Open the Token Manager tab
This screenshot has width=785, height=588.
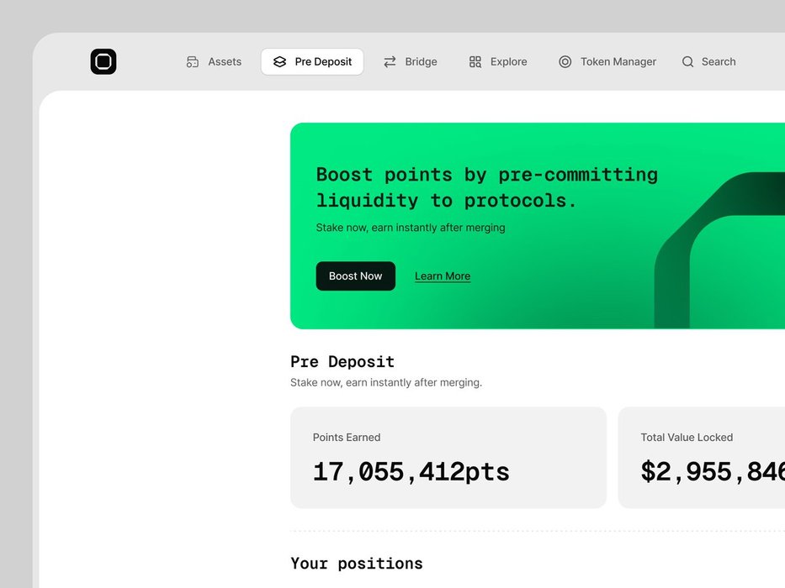(x=618, y=61)
